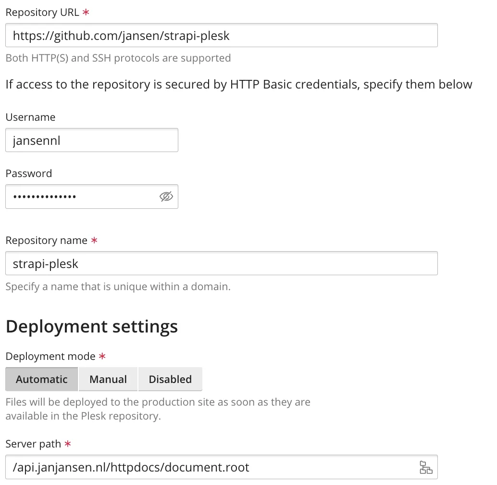
Task: Click the Password label text
Action: 28,173
